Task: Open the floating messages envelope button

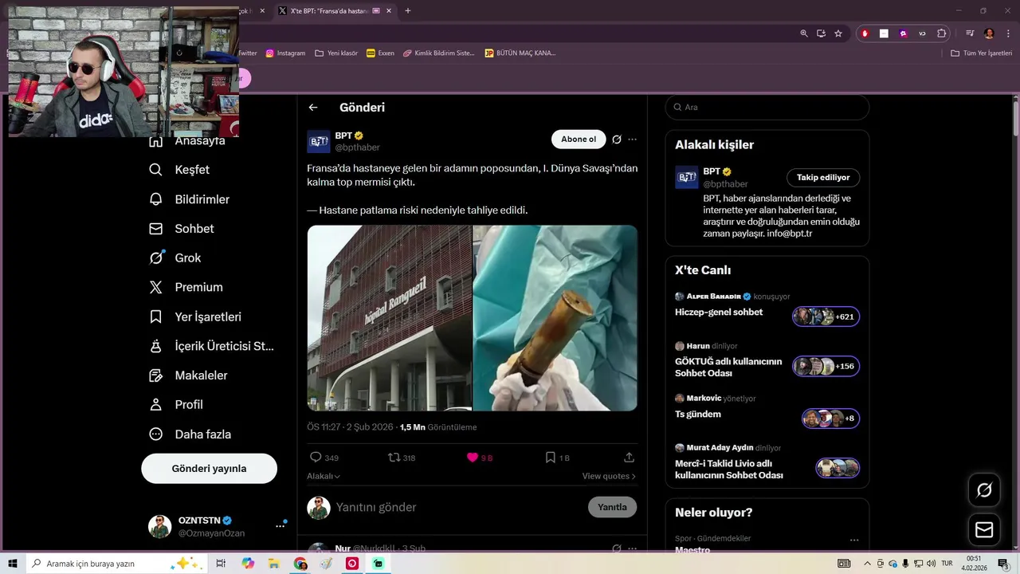Action: click(984, 529)
